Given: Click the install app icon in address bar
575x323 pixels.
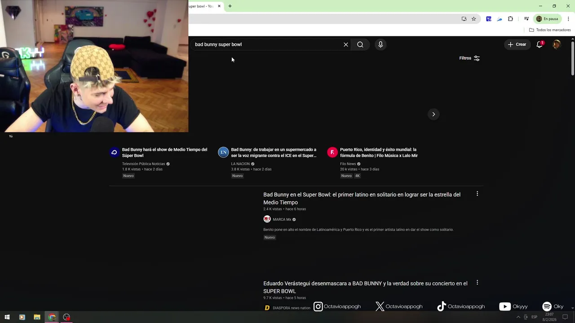Looking at the screenshot, I should pos(464,19).
